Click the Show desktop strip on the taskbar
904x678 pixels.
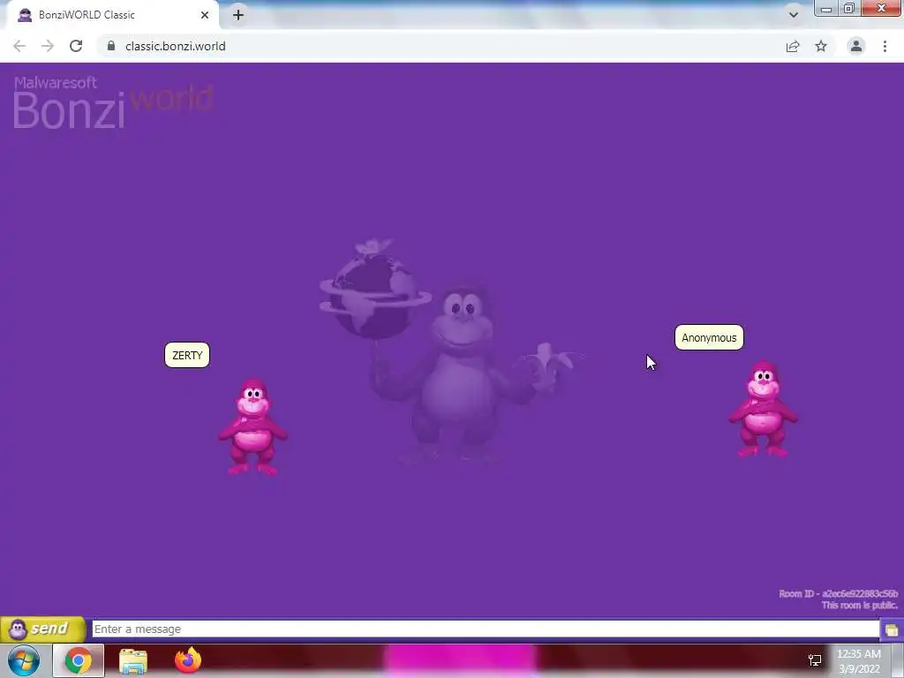pyautogui.click(x=898, y=660)
